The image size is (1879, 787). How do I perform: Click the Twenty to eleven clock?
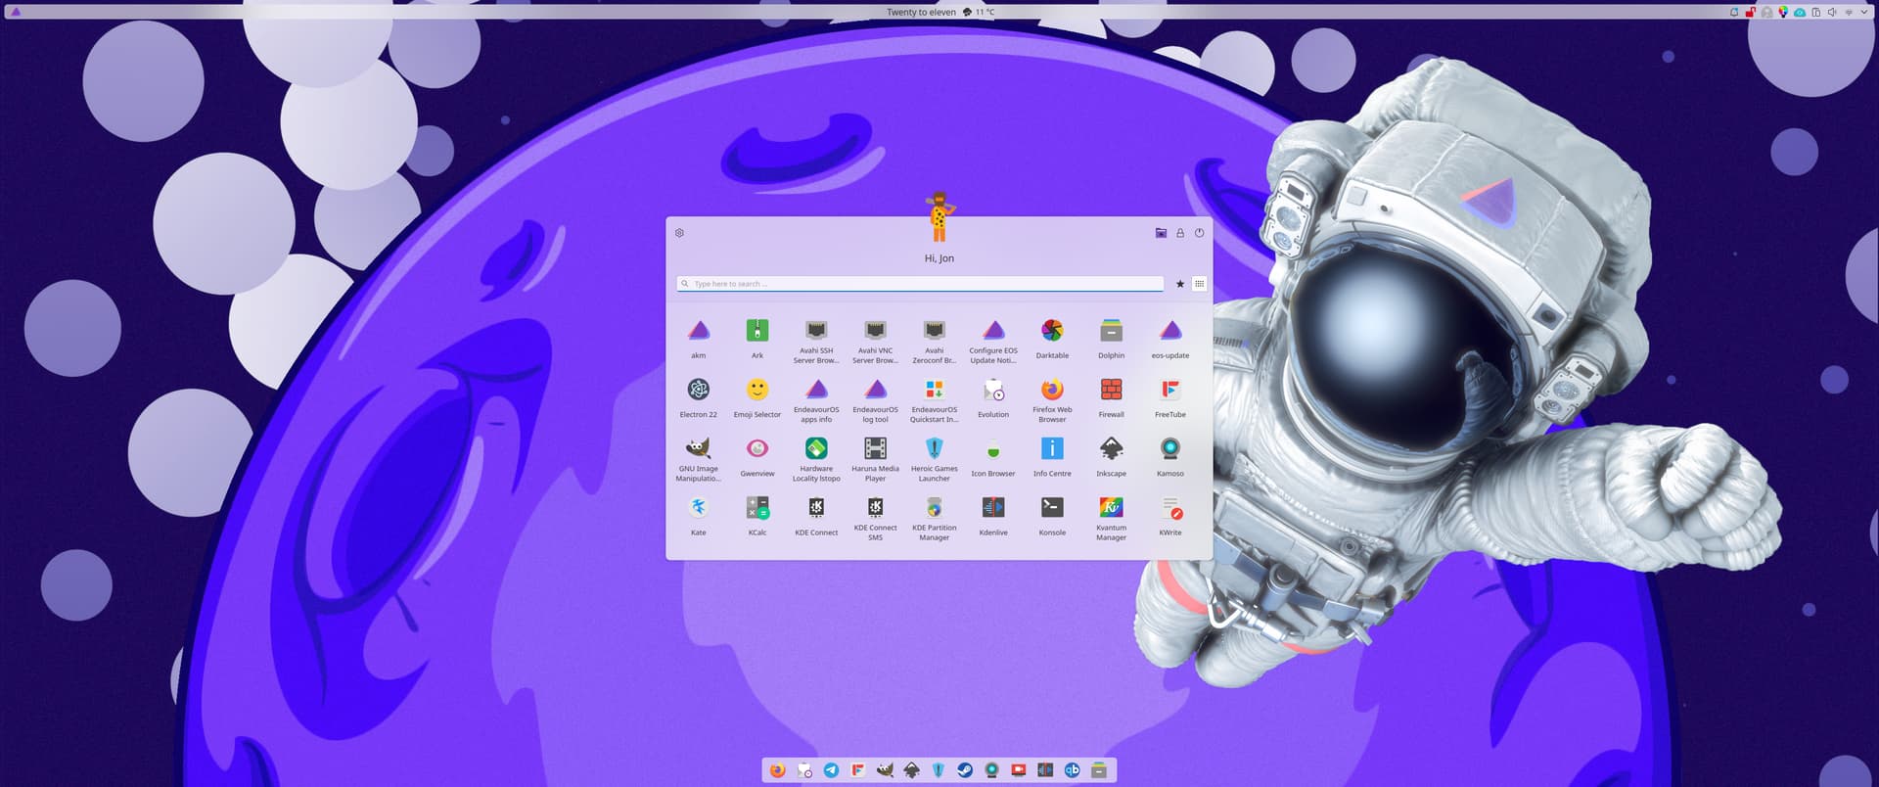(921, 12)
